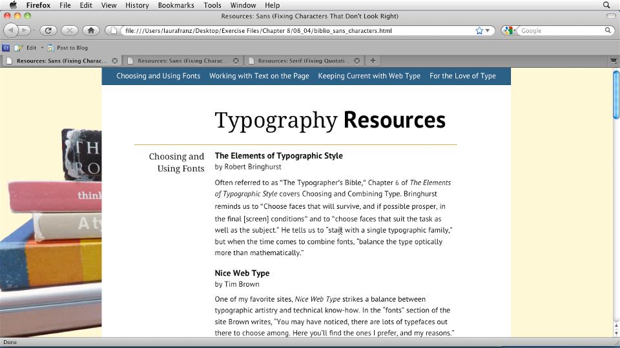Open the Apple menu

(x=13, y=5)
